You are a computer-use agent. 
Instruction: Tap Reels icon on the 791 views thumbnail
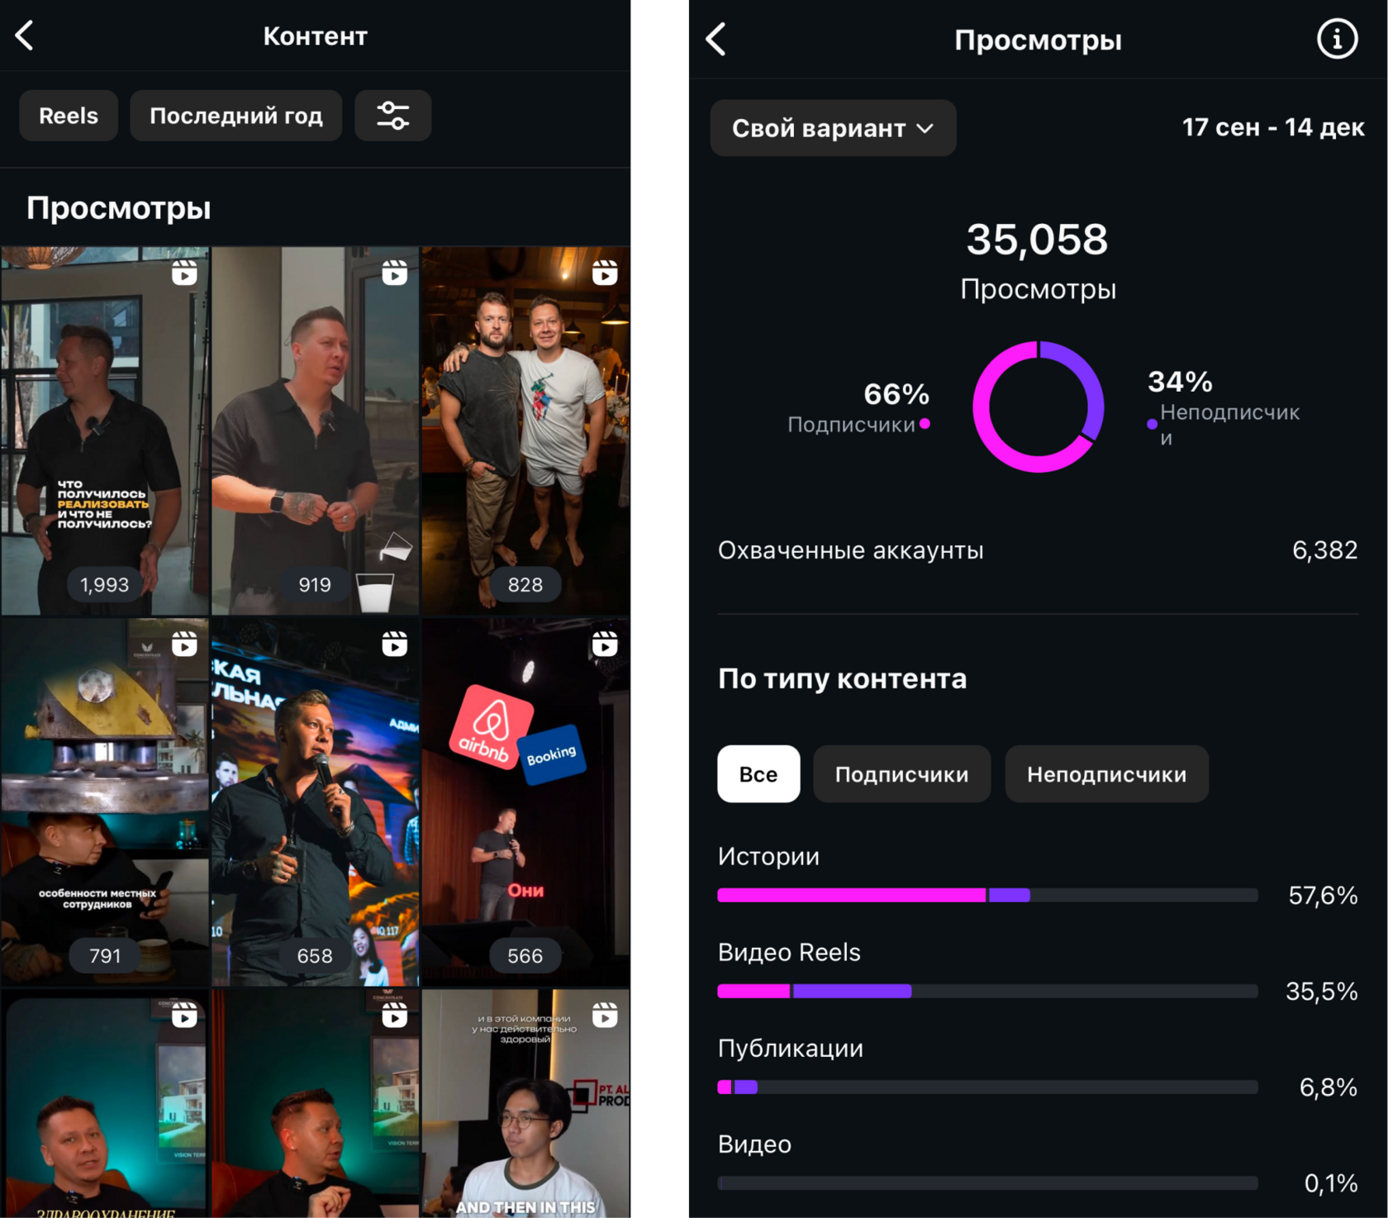184,643
